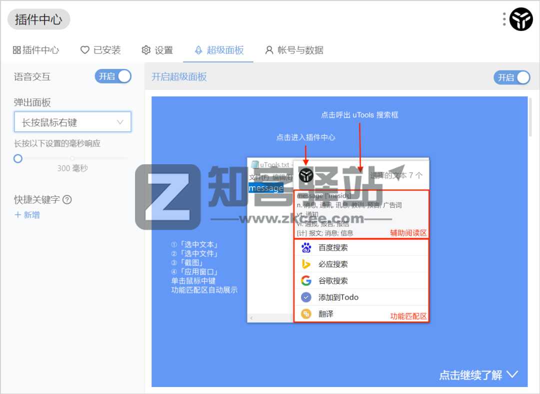Click the vertical three-dot menu icon
This screenshot has height=394, width=540.
[503, 19]
